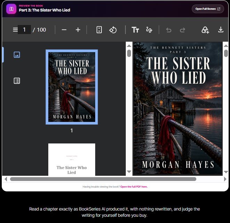Open the full PDF here link
This screenshot has width=230, height=223.
click(x=134, y=187)
